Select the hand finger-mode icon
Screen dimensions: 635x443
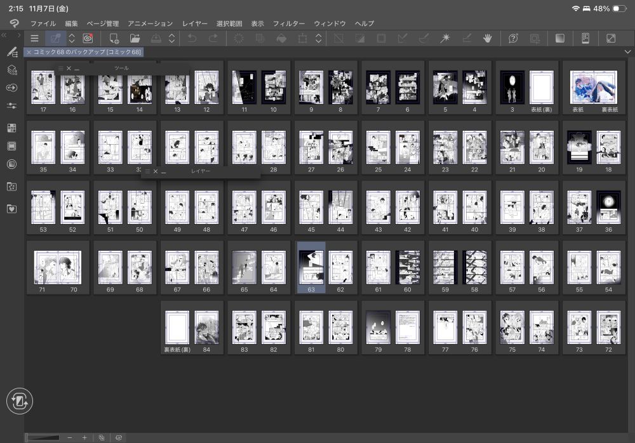tap(488, 39)
